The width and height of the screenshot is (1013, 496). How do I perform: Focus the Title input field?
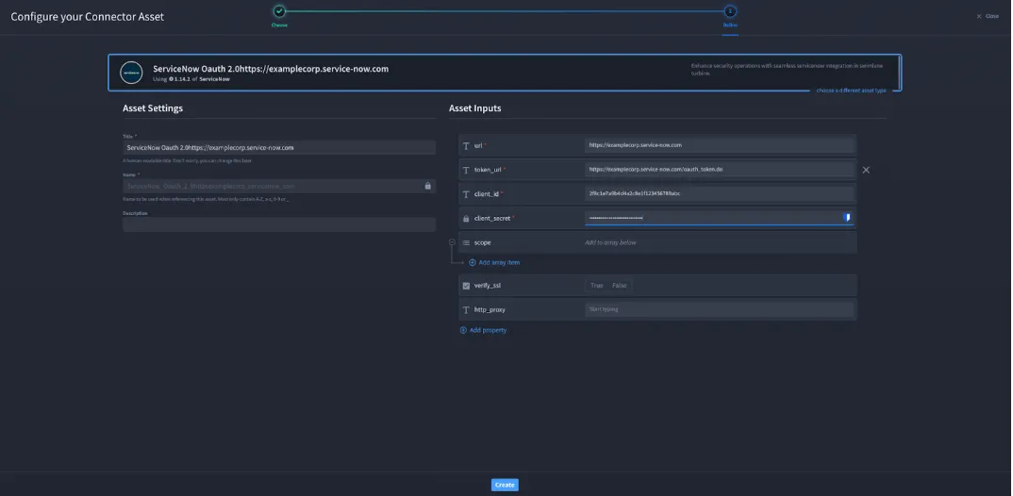pos(279,147)
